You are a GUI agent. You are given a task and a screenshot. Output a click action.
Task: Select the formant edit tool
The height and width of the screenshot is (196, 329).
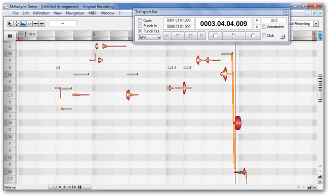pyautogui.click(x=29, y=24)
